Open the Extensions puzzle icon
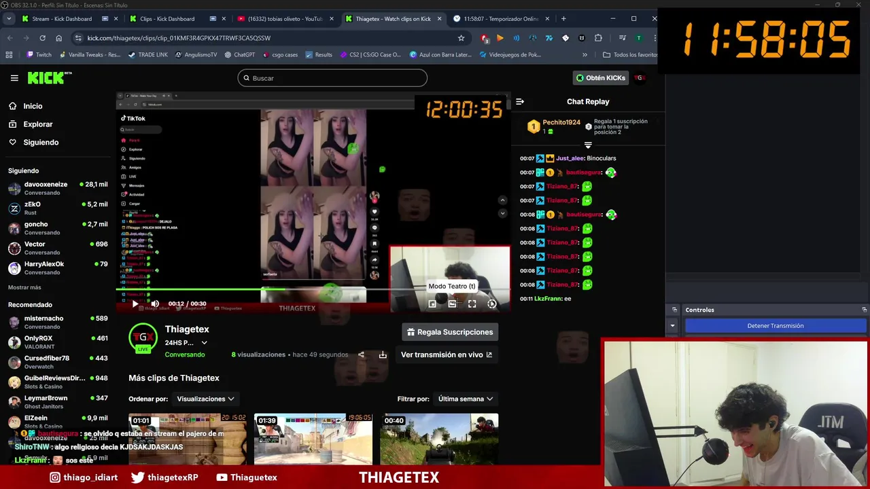870x489 pixels. [598, 38]
